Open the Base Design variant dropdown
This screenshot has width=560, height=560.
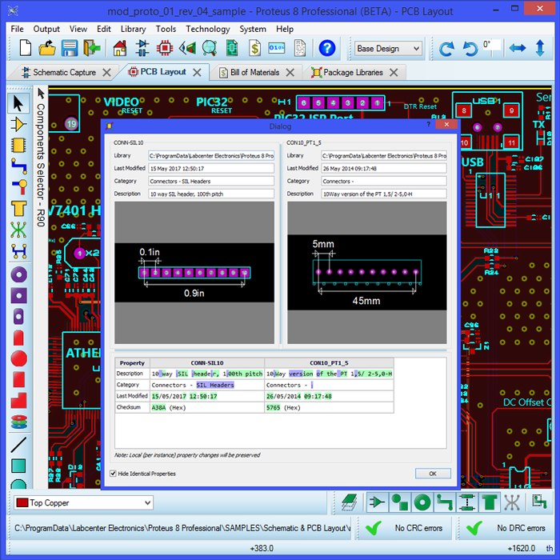click(x=389, y=49)
